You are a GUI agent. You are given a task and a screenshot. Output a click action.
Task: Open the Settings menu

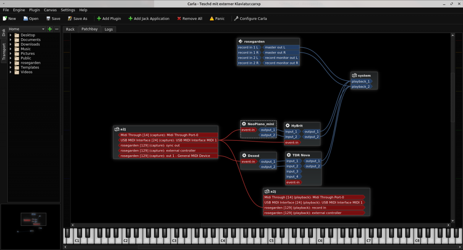(x=68, y=10)
